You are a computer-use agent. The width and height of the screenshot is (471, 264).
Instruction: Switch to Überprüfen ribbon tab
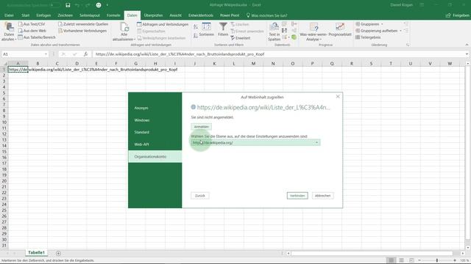153,15
